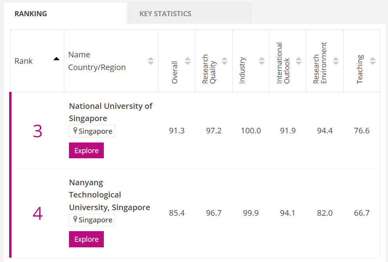The width and height of the screenshot is (388, 262).
Task: Click overall score 85.4
Action: point(177,213)
